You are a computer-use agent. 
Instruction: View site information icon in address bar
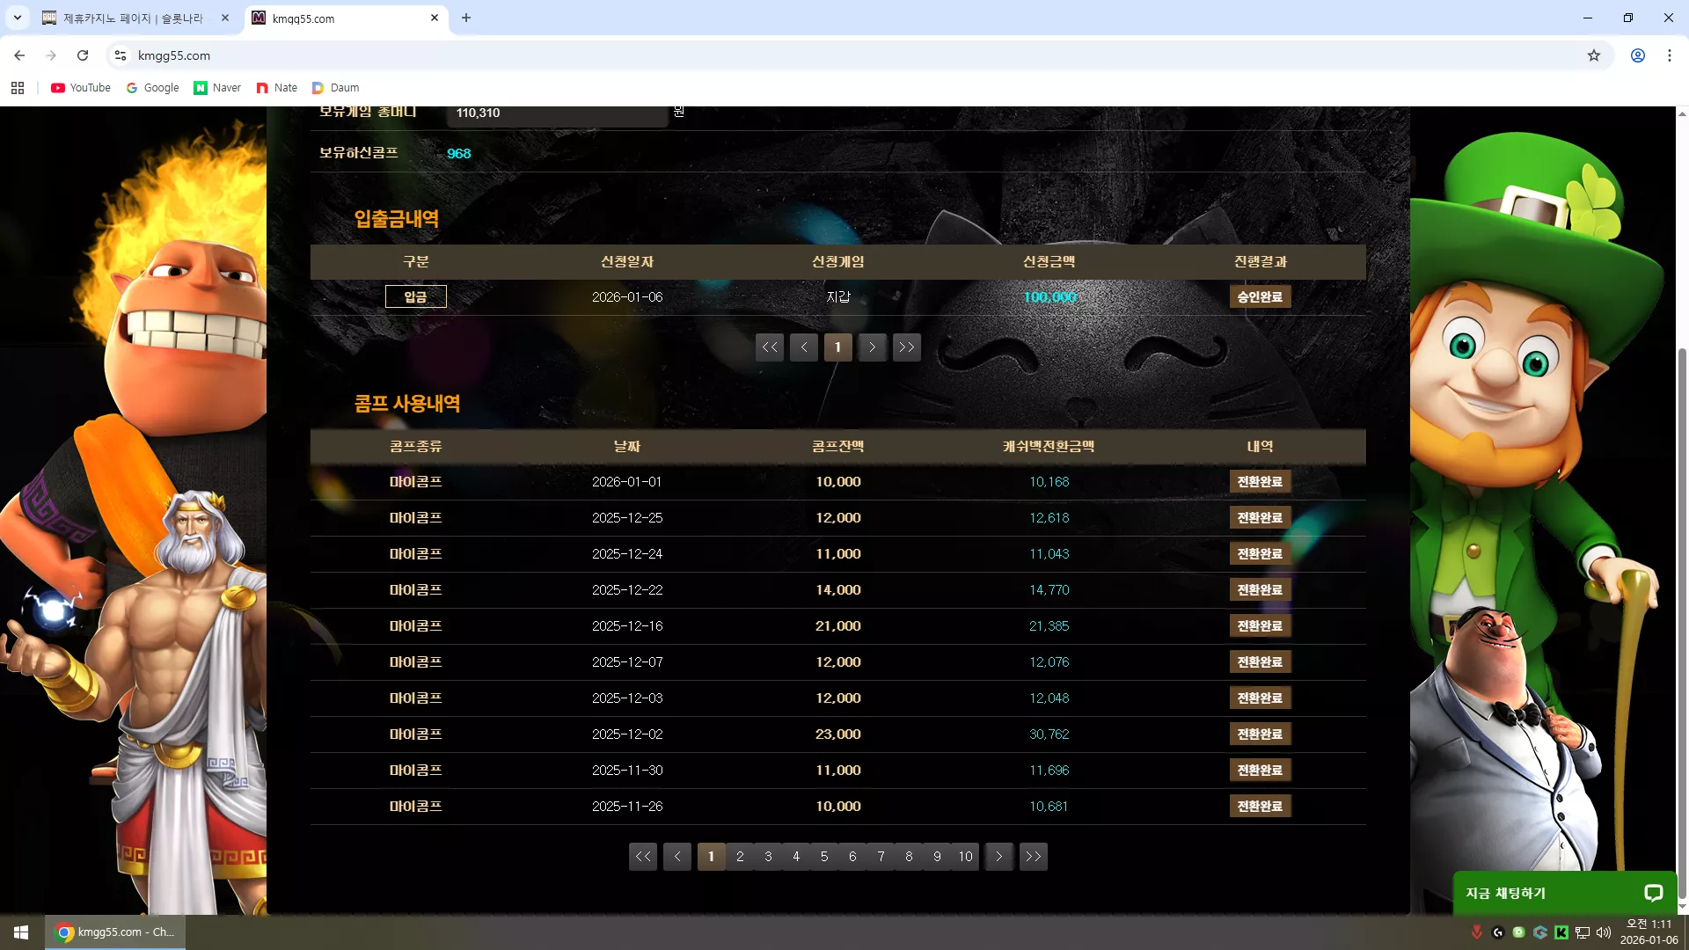pyautogui.click(x=121, y=55)
